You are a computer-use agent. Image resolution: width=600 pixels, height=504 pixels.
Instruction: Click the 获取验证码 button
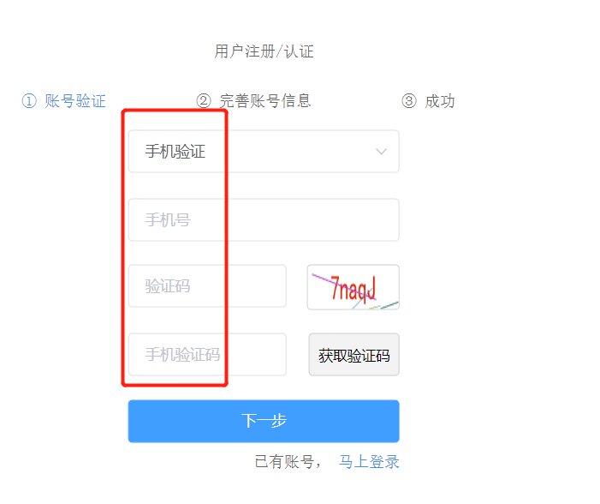[x=354, y=355]
